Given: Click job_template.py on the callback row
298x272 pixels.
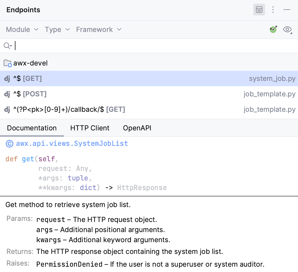Looking at the screenshot, I should pyautogui.click(x=270, y=109).
